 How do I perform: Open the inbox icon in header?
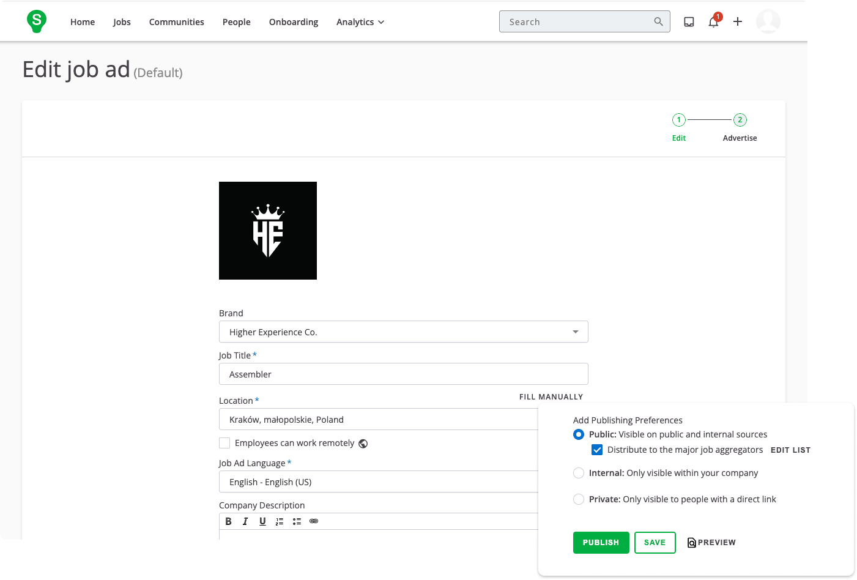click(689, 22)
